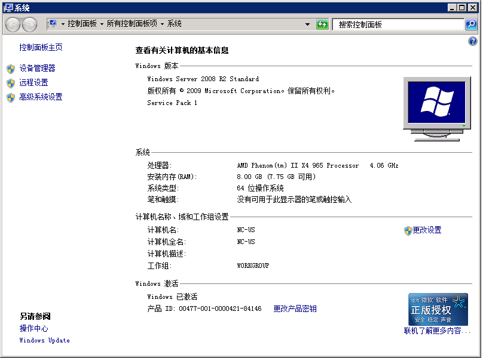Click WORKGROUP value
Viewport: 489px width, 358px height.
click(x=253, y=266)
